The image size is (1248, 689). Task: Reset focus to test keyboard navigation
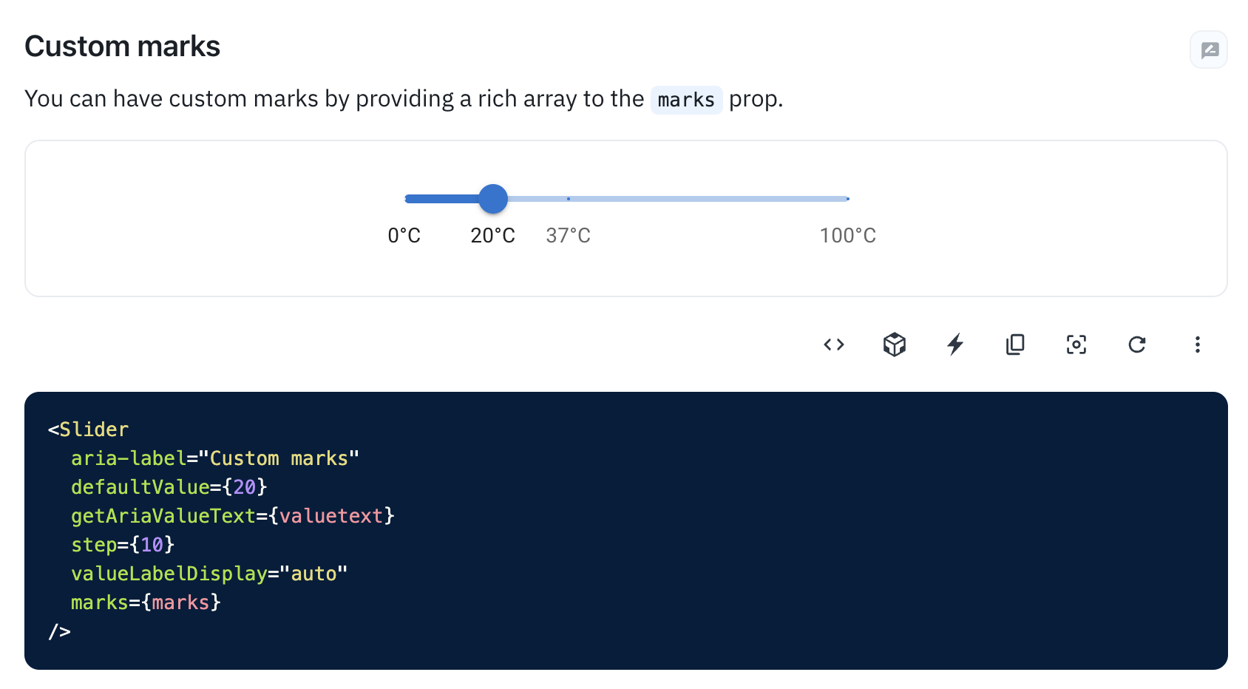coord(1076,344)
